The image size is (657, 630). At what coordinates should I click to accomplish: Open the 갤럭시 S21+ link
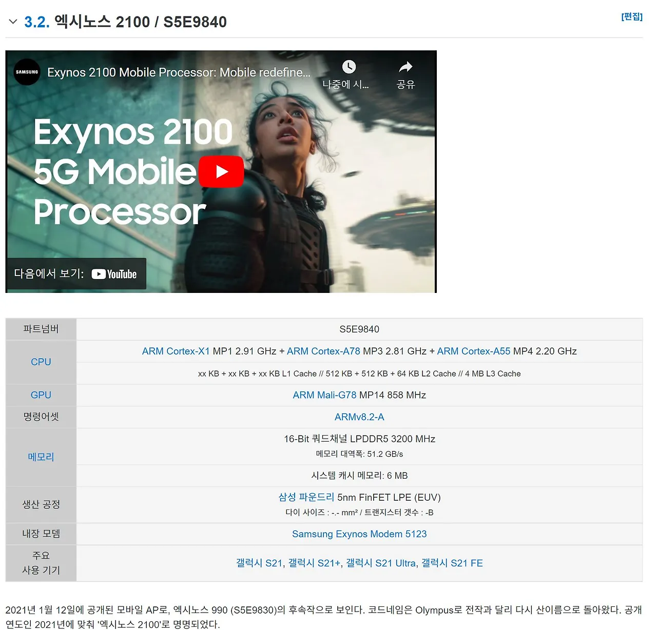pyautogui.click(x=314, y=563)
